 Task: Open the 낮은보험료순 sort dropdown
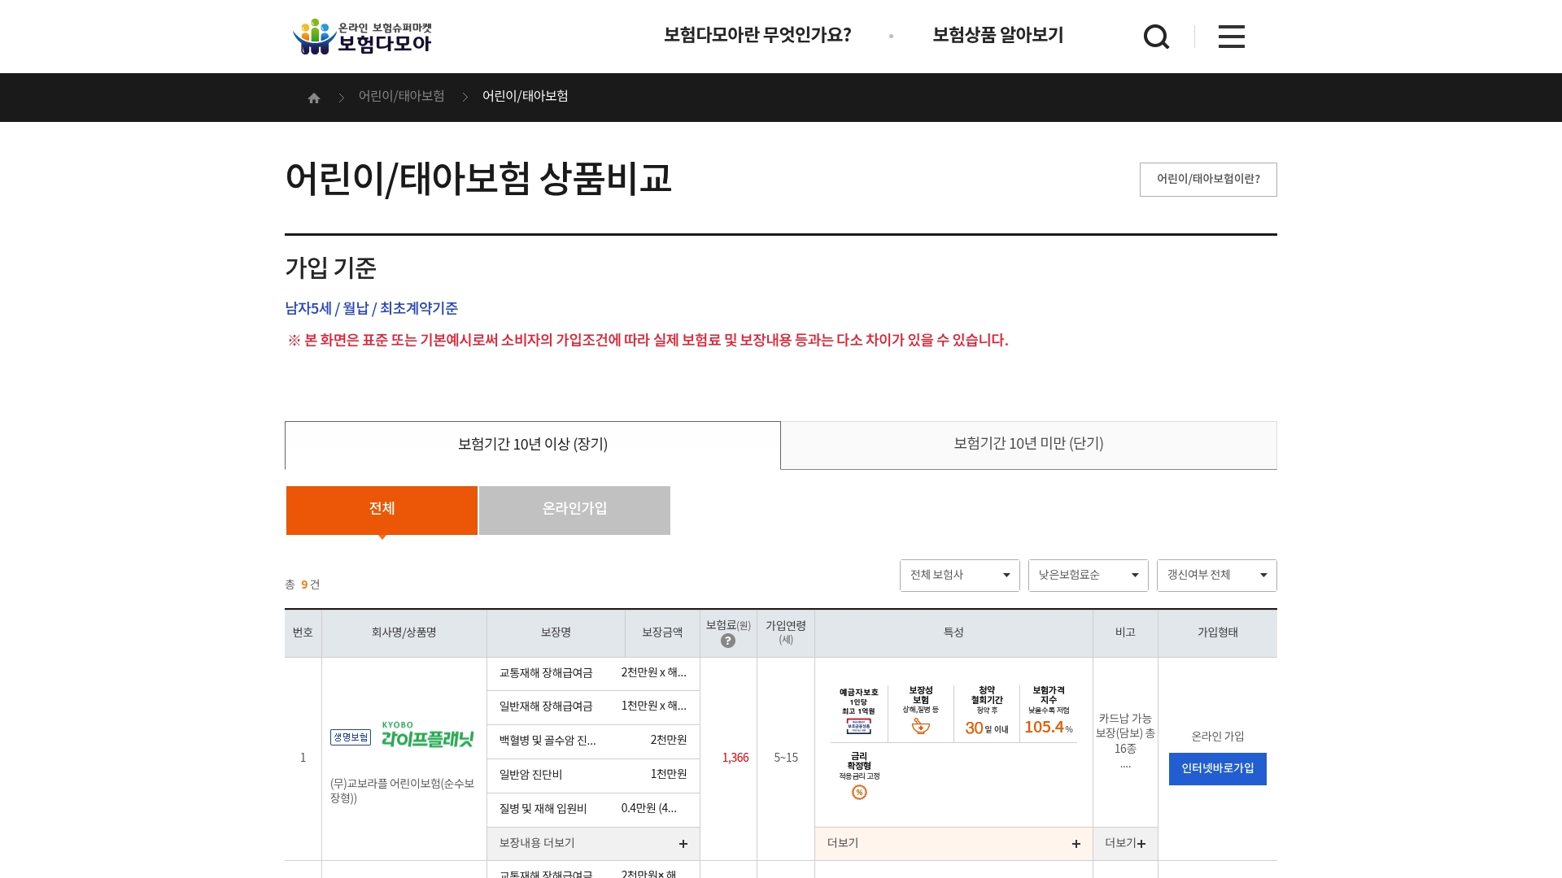pos(1088,575)
